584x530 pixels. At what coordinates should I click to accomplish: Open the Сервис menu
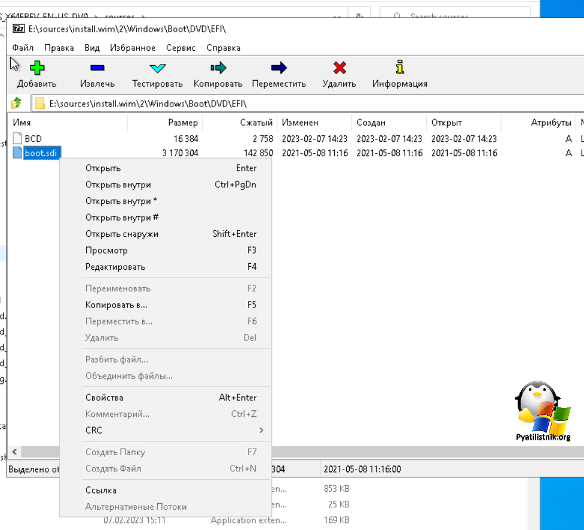point(181,48)
